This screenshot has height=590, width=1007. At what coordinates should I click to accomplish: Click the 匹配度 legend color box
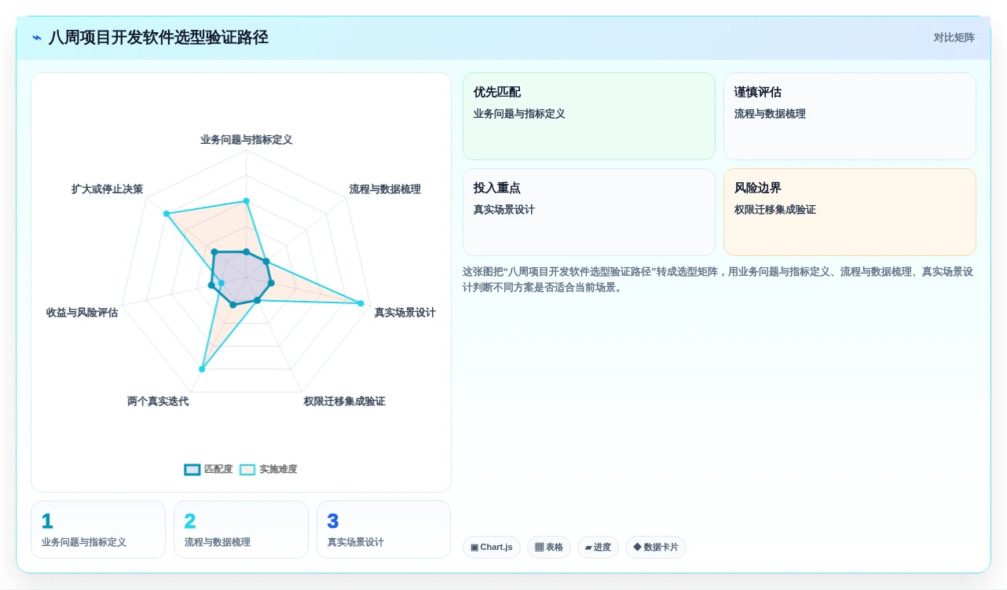192,470
